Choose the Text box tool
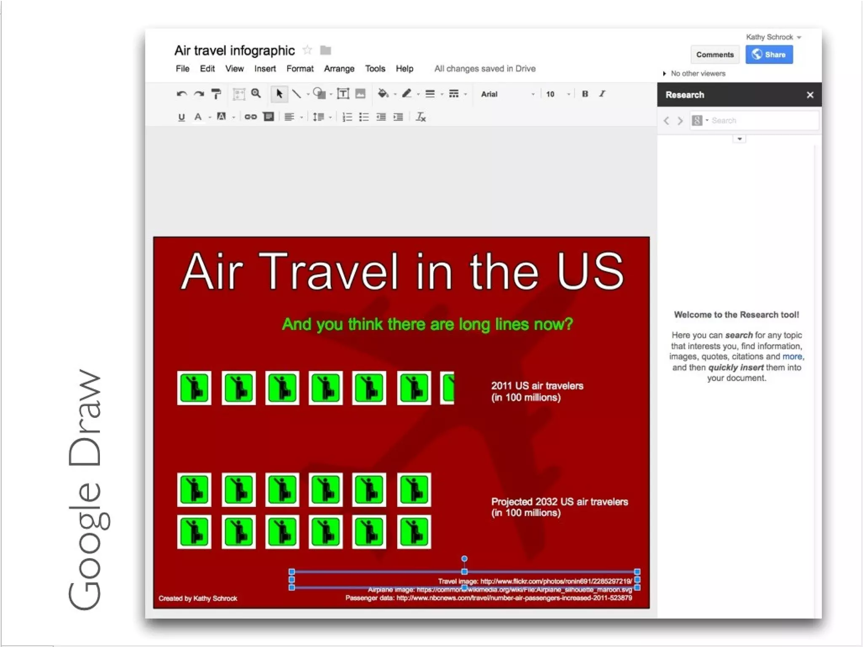This screenshot has height=647, width=863. (343, 94)
